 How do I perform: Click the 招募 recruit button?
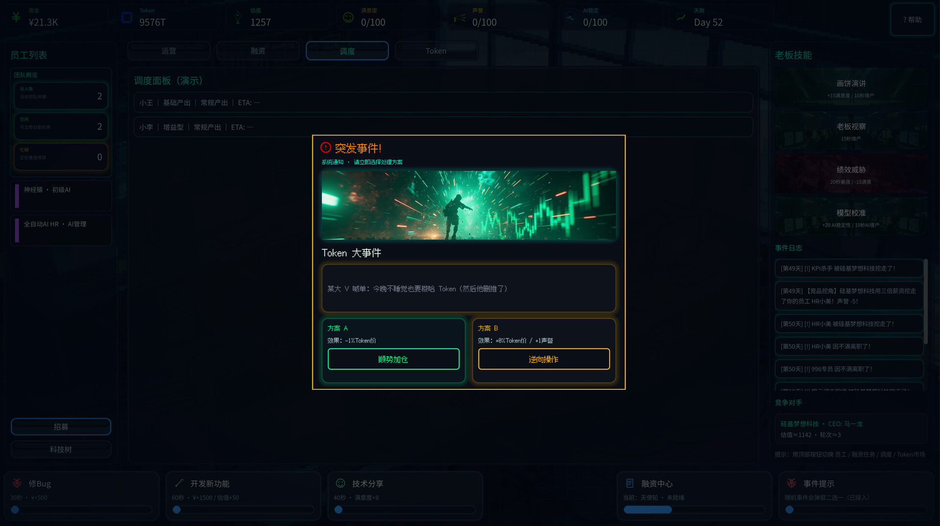point(61,427)
